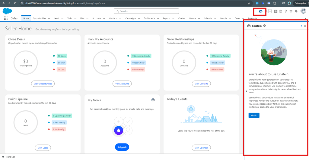Expand the Leads tab dropdown
309x160 pixels.
tap(62, 18)
